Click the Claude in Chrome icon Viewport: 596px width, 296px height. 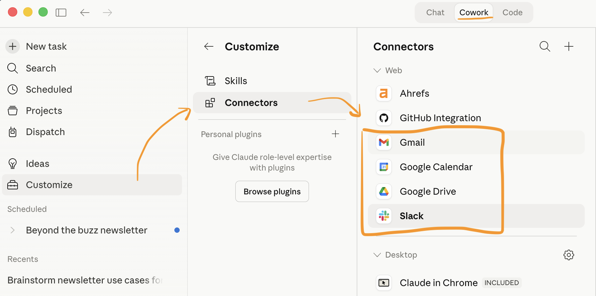(384, 283)
